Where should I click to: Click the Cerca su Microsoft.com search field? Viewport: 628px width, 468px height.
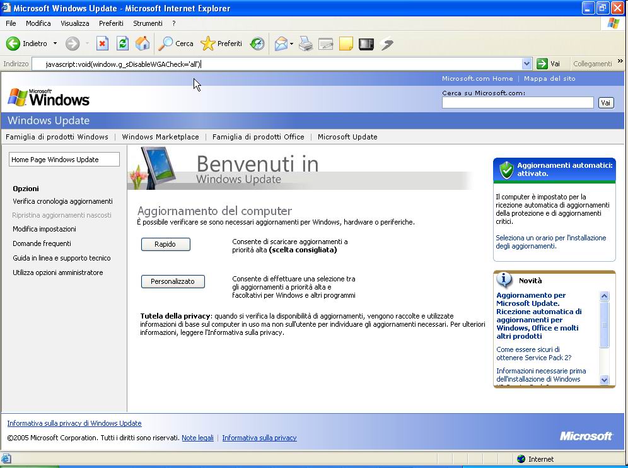(518, 103)
